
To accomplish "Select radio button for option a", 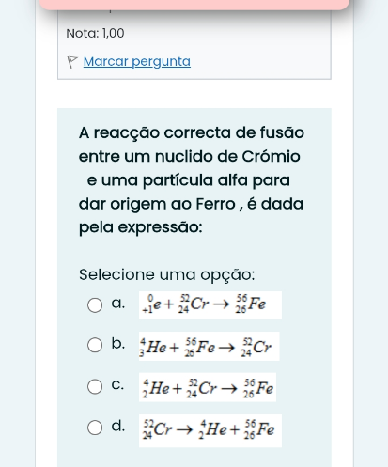I will pos(95,304).
